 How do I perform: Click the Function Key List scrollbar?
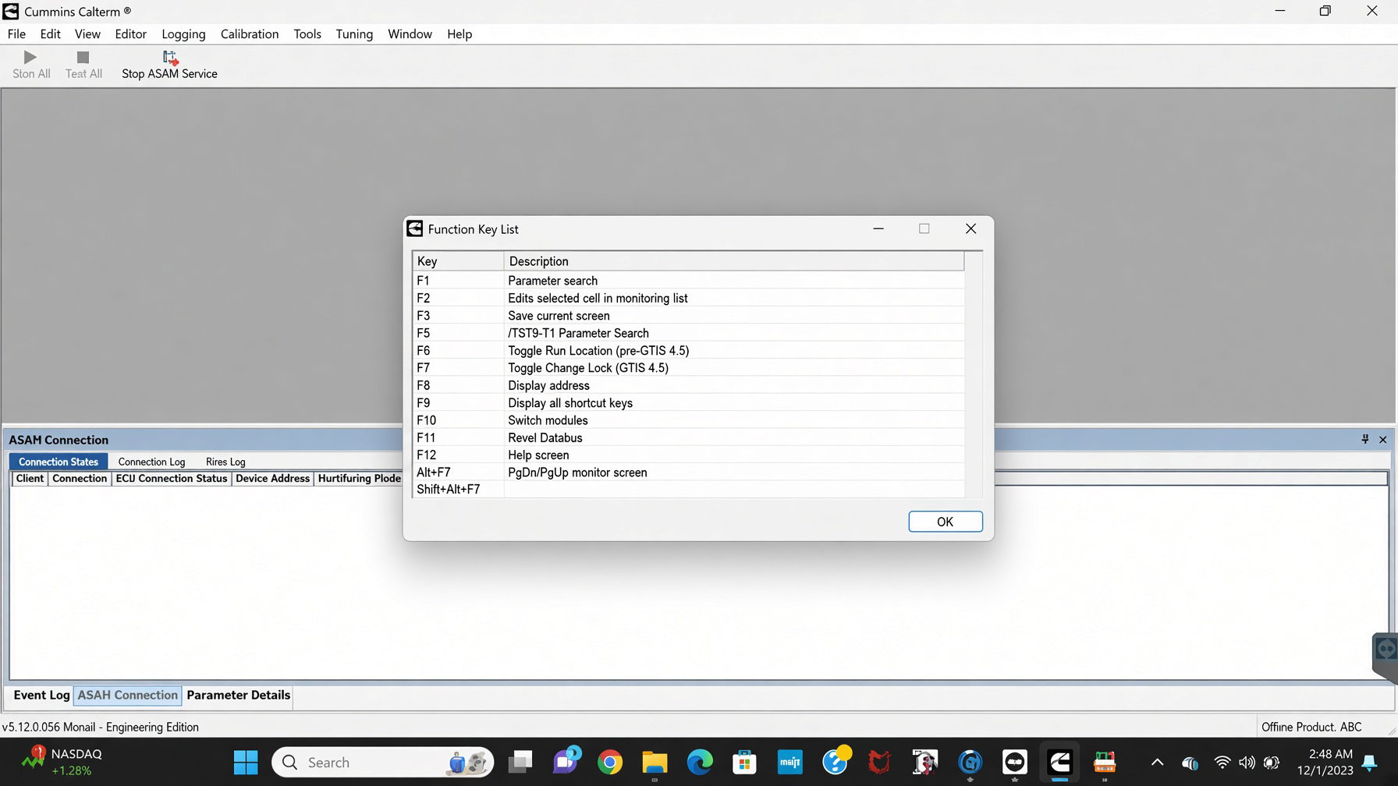click(973, 374)
